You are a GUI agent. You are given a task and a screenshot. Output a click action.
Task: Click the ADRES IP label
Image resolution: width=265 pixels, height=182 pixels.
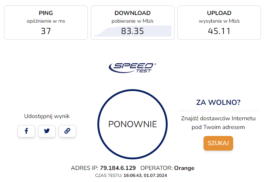click(84, 168)
